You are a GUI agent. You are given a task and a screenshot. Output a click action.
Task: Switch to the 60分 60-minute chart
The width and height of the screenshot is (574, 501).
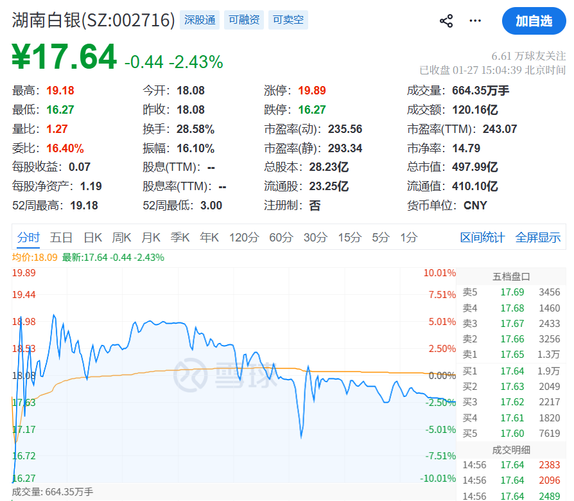point(279,237)
